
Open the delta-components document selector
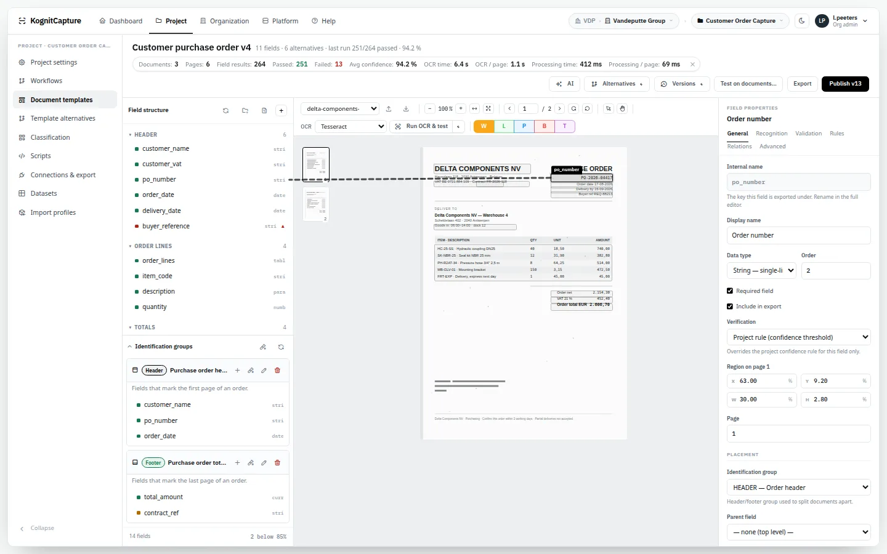point(340,109)
